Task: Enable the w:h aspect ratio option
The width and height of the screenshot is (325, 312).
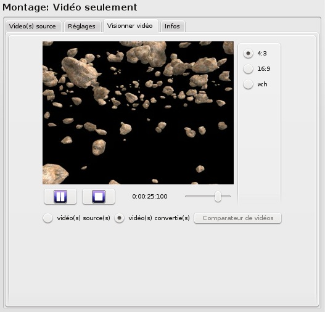Action: click(x=248, y=84)
